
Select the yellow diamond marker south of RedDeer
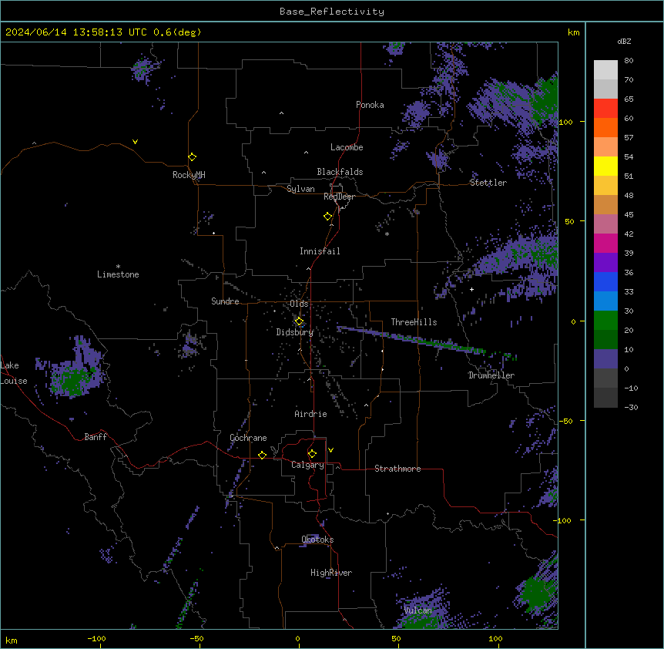point(328,217)
